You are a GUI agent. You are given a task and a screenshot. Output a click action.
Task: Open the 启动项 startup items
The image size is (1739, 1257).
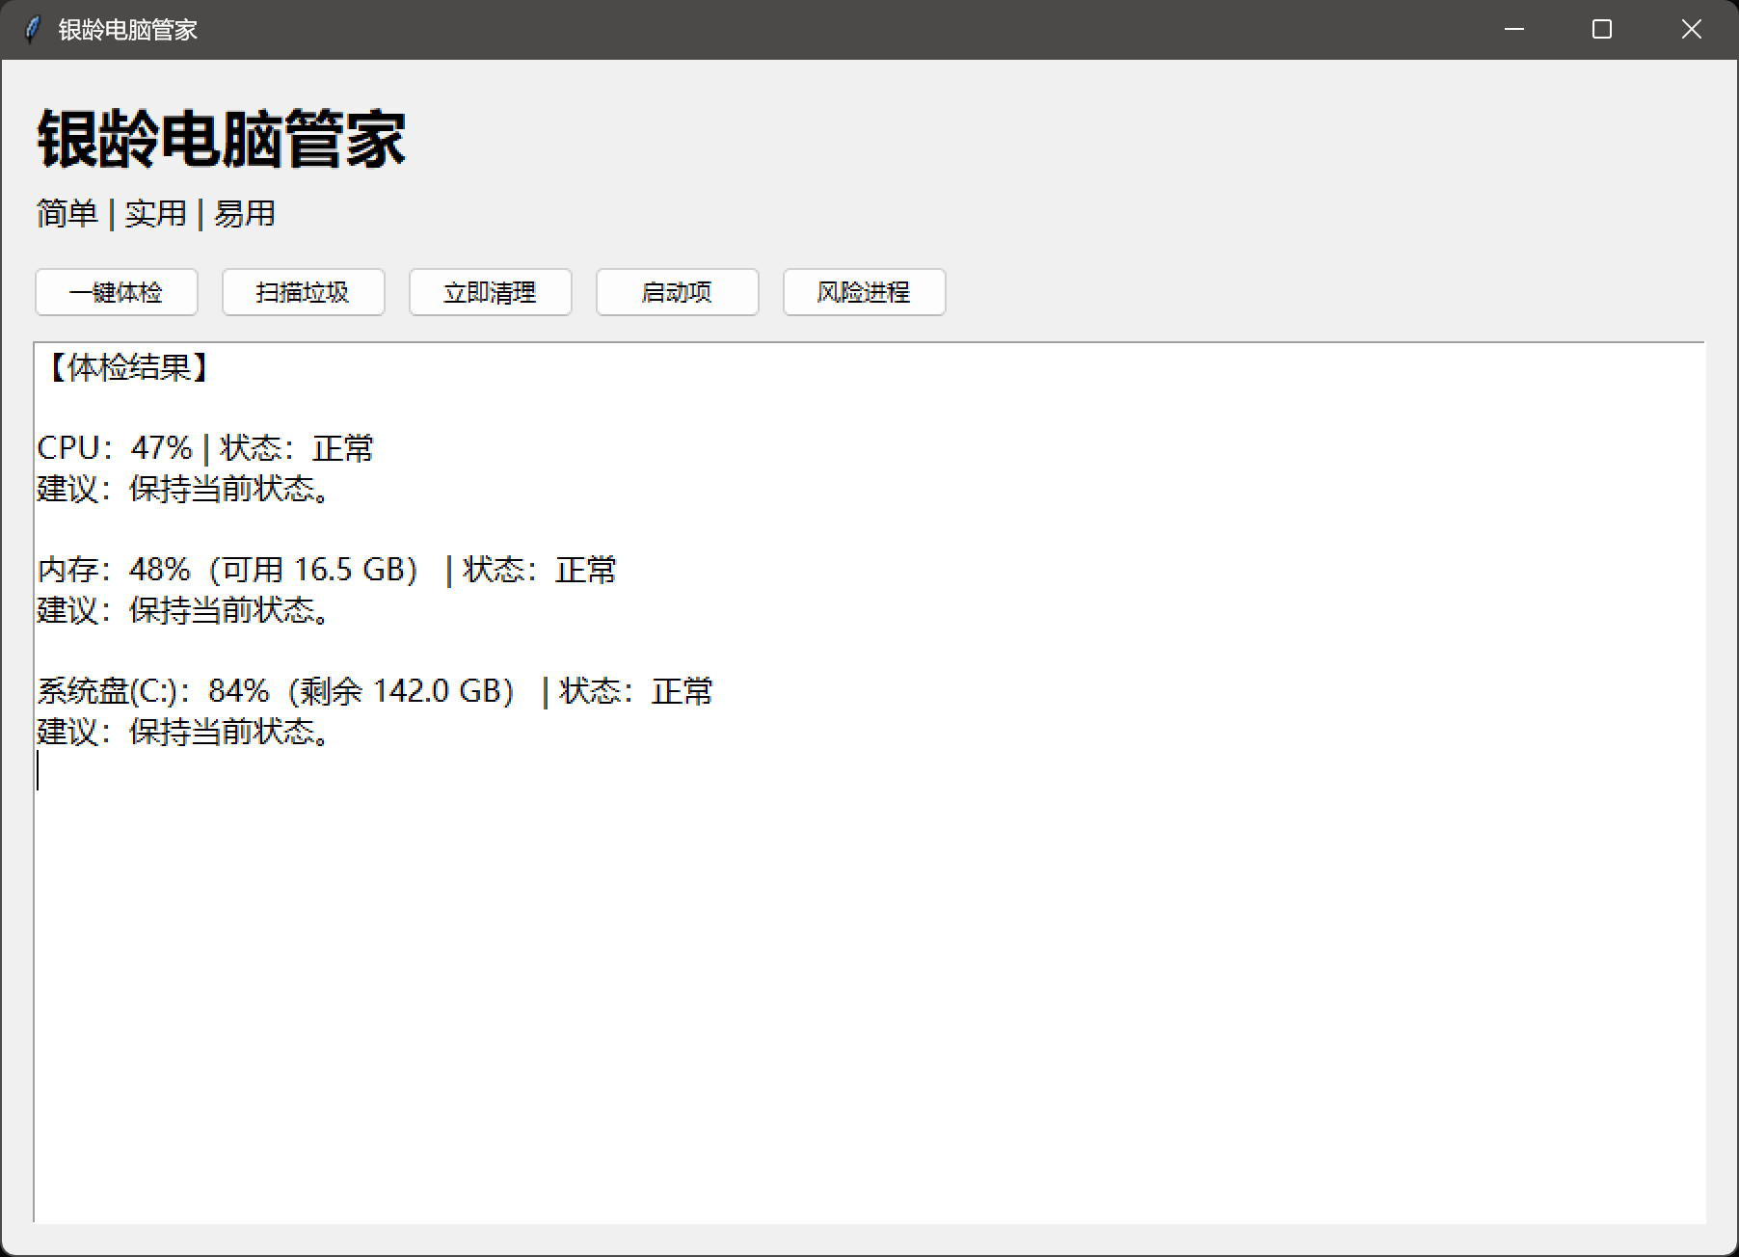[x=678, y=292]
